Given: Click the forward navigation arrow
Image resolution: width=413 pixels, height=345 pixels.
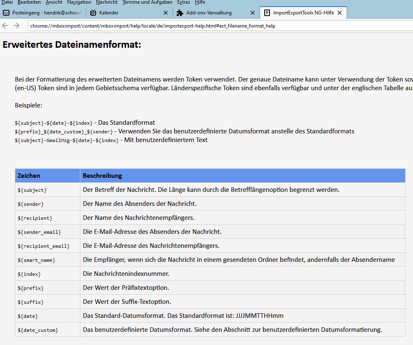Looking at the screenshot, I should click(x=16, y=26).
